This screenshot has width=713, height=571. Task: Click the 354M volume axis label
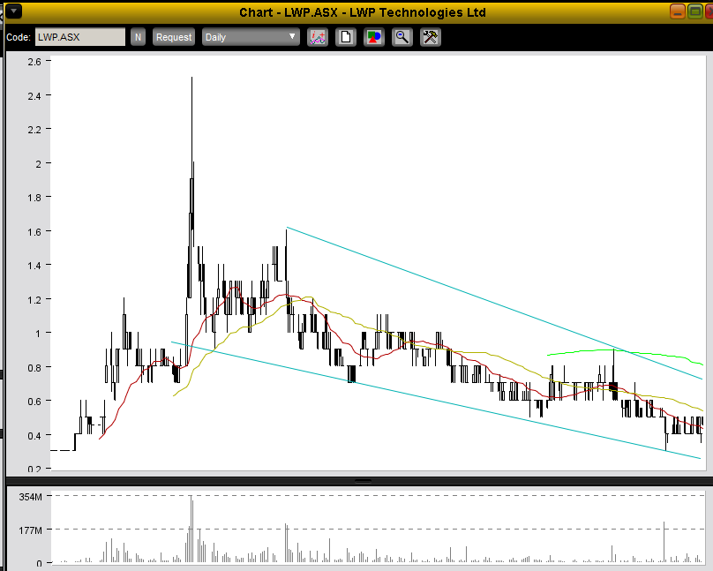pyautogui.click(x=31, y=497)
